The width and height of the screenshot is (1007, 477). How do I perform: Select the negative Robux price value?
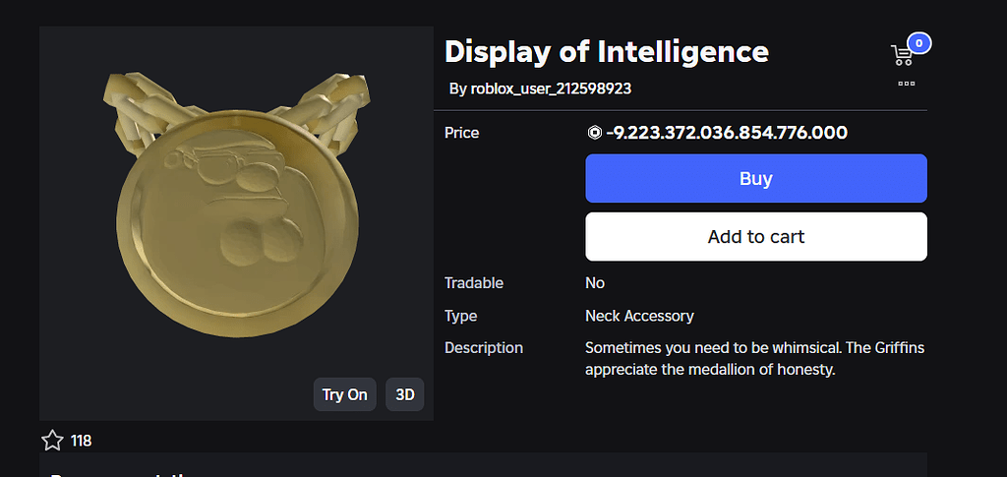coord(727,133)
